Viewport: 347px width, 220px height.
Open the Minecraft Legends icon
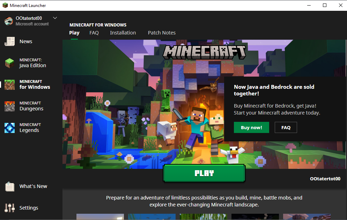pyautogui.click(x=9, y=128)
